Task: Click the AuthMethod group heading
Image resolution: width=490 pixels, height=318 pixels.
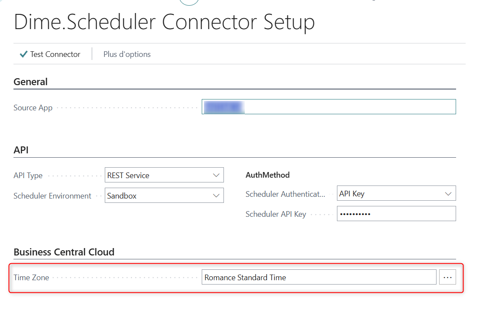Action: click(x=267, y=175)
